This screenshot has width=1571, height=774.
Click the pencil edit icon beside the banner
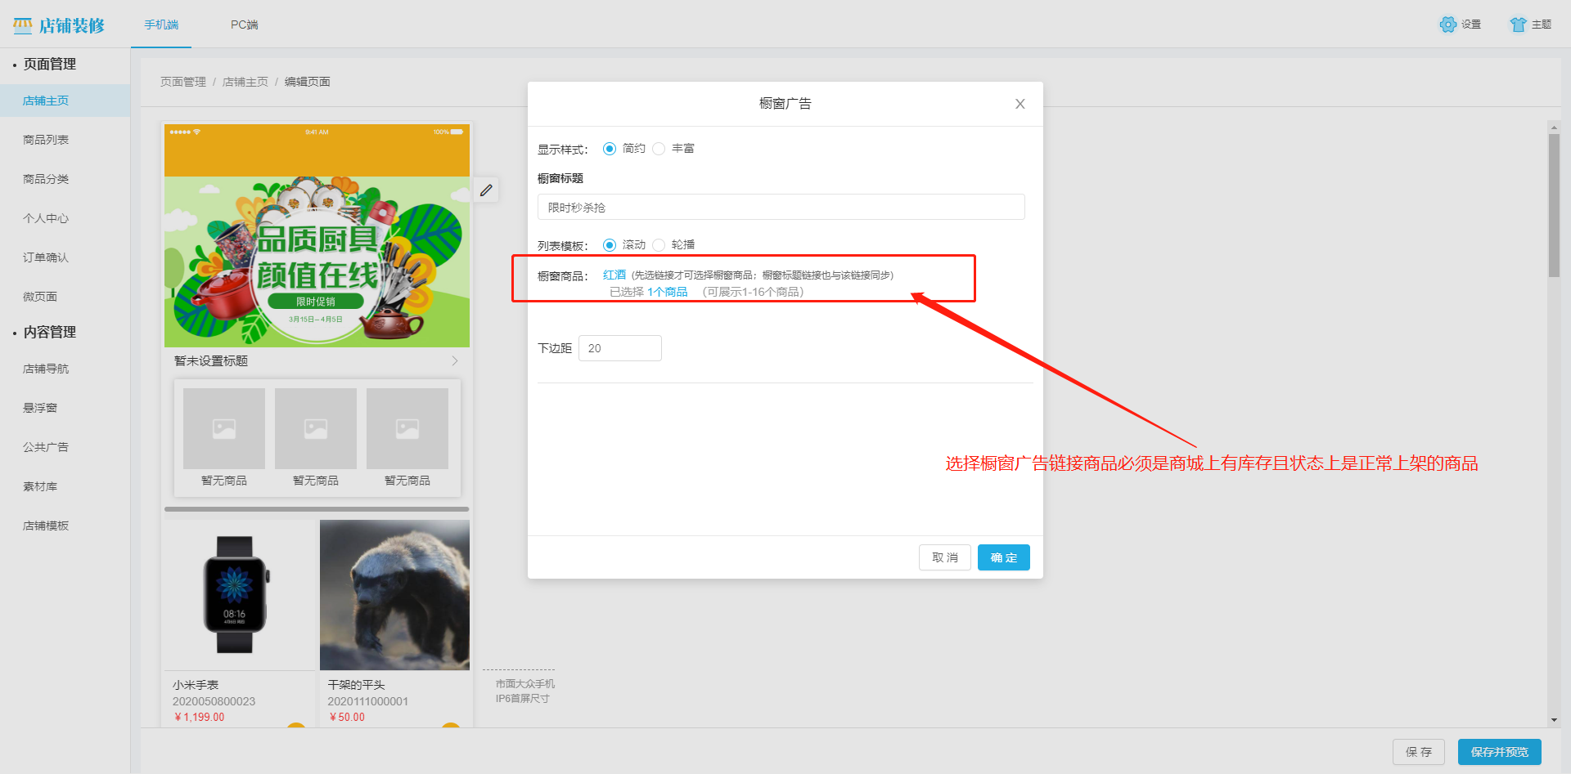486,190
